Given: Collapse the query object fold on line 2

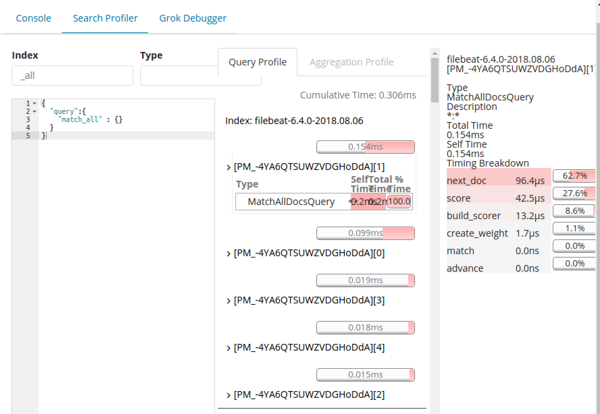Looking at the screenshot, I should point(35,111).
